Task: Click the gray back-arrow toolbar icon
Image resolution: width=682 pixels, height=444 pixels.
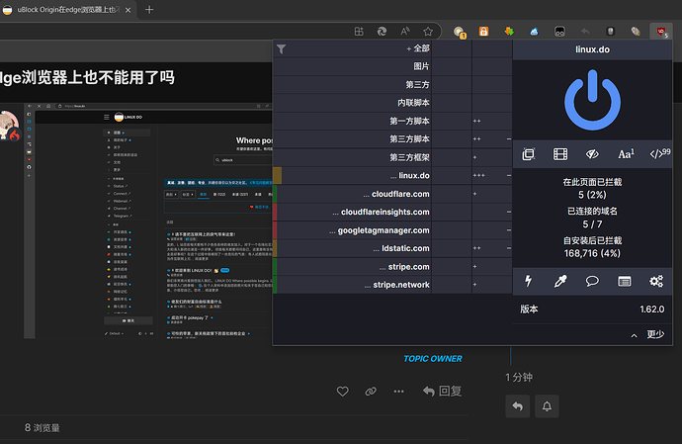Action: tap(585, 32)
